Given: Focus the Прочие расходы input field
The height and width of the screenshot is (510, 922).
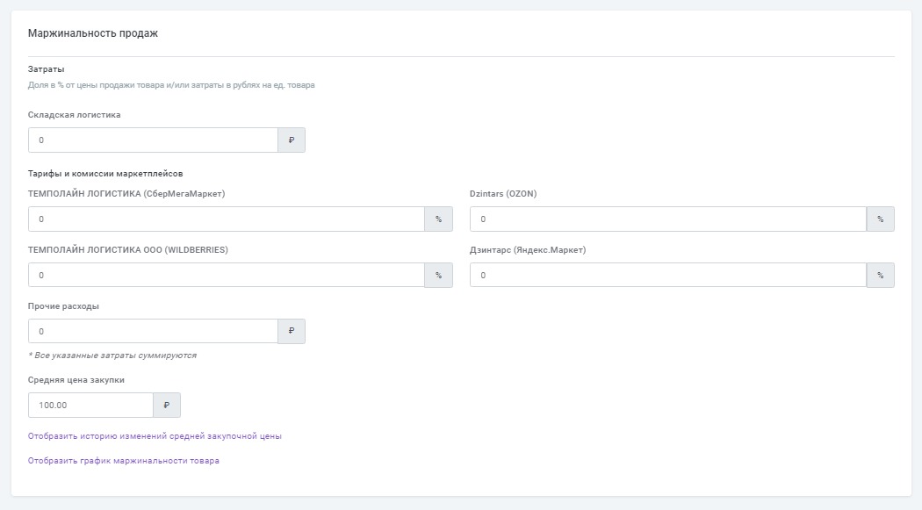Looking at the screenshot, I should 153,332.
